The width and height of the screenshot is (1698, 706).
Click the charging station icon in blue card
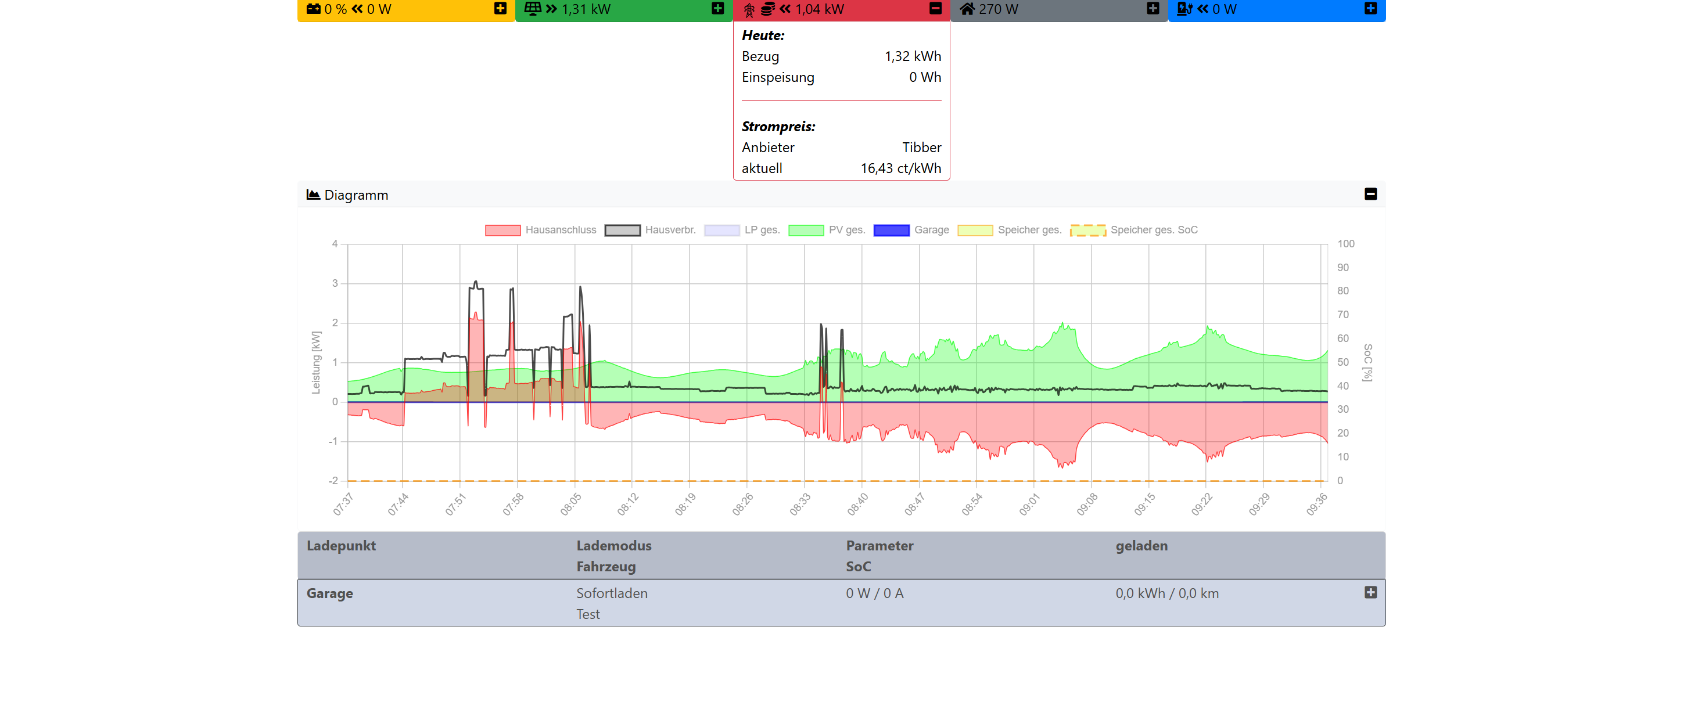tap(1184, 9)
